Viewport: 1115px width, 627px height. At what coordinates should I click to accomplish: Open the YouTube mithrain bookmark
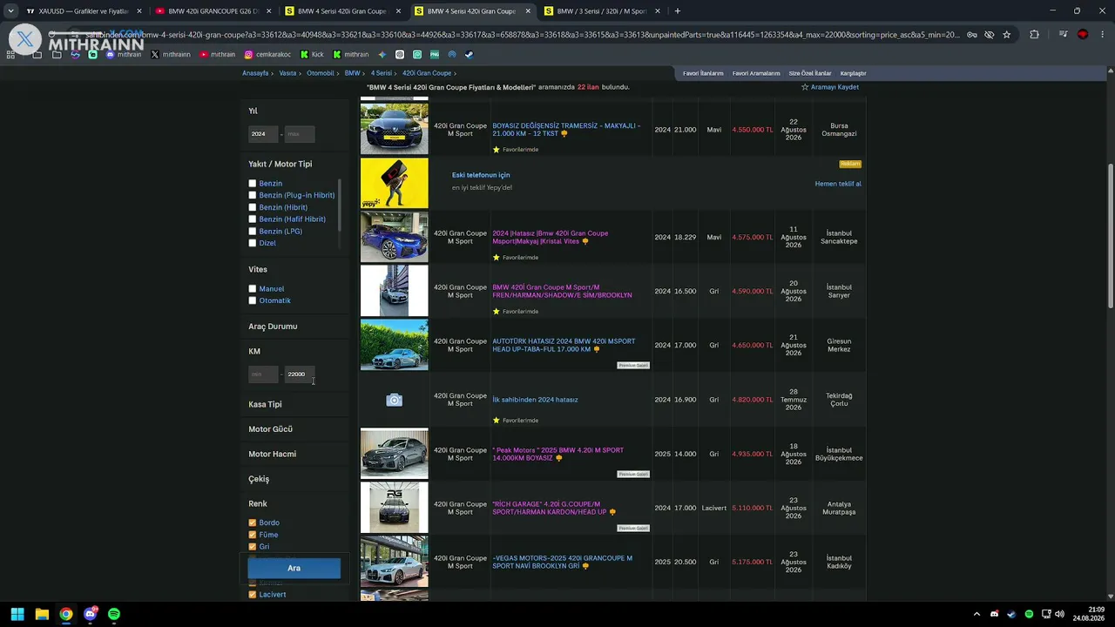tap(218, 54)
